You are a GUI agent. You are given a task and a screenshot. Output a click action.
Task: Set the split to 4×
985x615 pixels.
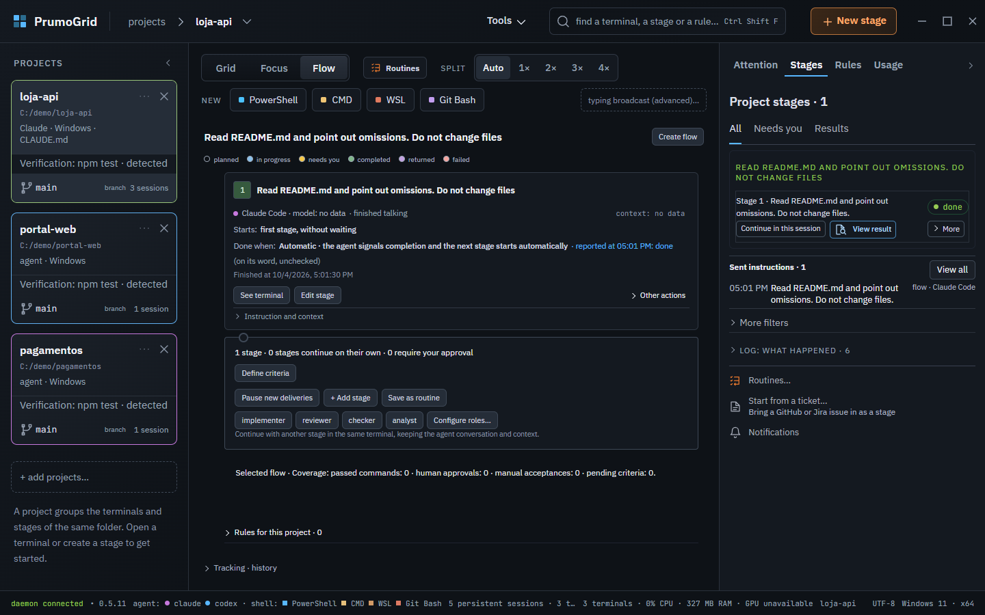click(604, 68)
